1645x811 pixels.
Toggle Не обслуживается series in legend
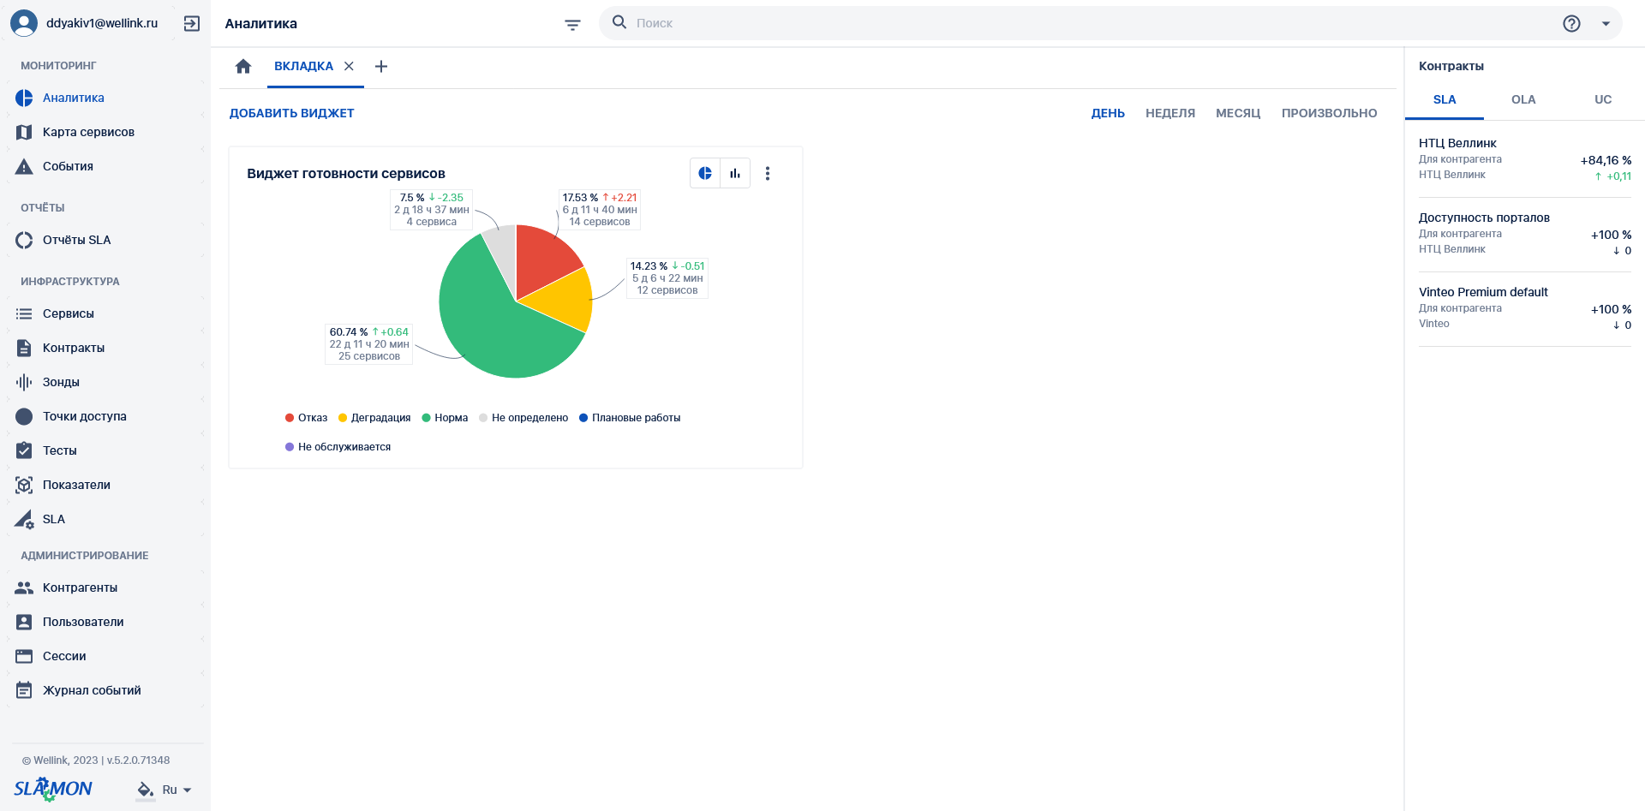(x=338, y=447)
